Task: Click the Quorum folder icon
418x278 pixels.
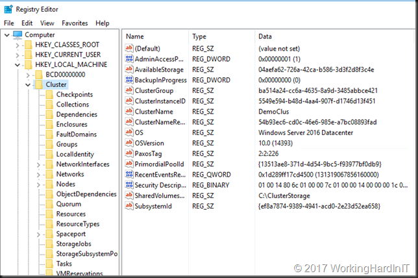Action: pos(49,204)
